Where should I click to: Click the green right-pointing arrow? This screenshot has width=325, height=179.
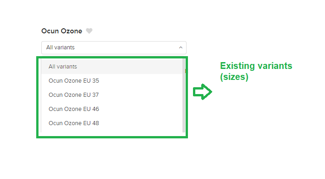[x=202, y=92]
